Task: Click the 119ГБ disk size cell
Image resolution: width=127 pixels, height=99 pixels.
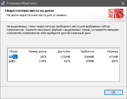Action: (x=42, y=61)
